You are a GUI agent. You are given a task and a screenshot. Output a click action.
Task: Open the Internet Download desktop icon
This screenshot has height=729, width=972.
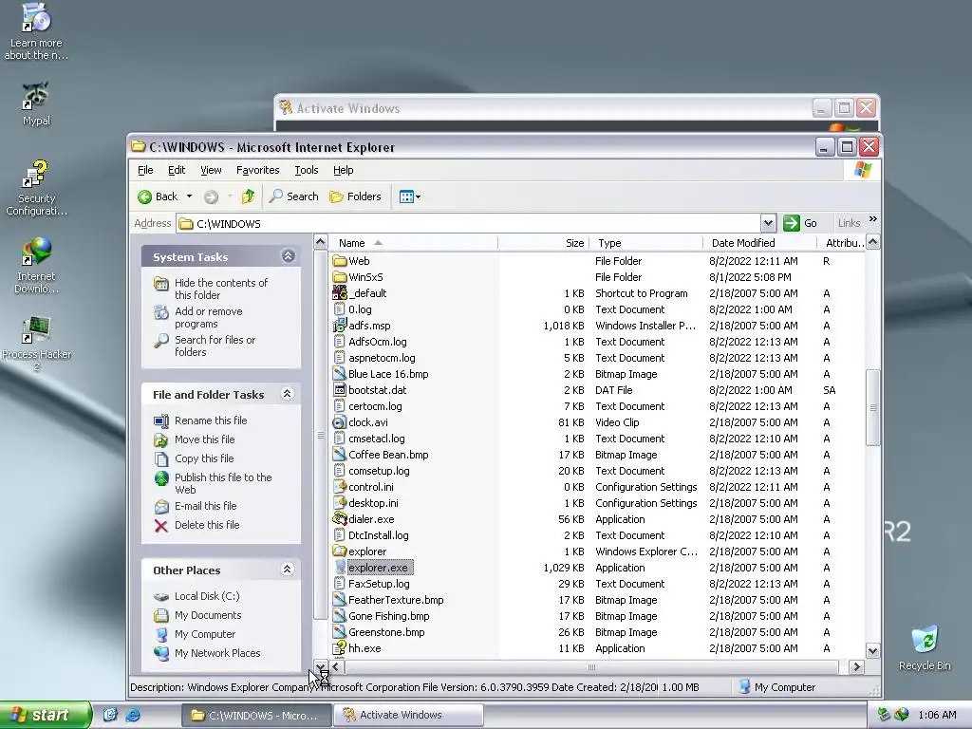tap(36, 266)
